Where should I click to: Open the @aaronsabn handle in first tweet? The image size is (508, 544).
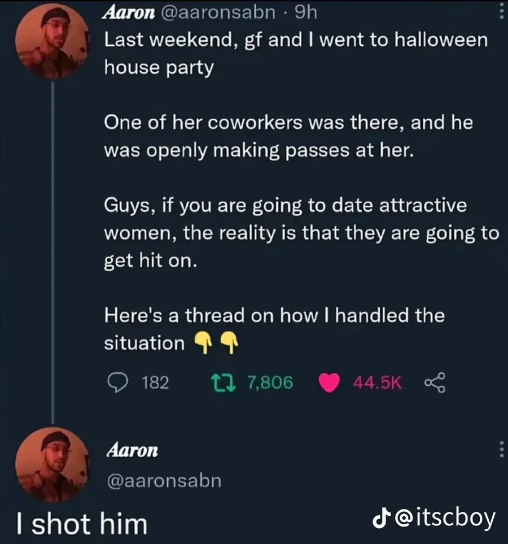point(217,13)
